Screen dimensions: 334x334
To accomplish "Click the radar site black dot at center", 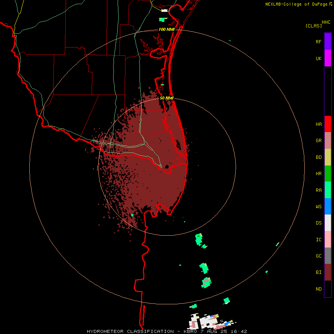I will pyautogui.click(x=167, y=166).
